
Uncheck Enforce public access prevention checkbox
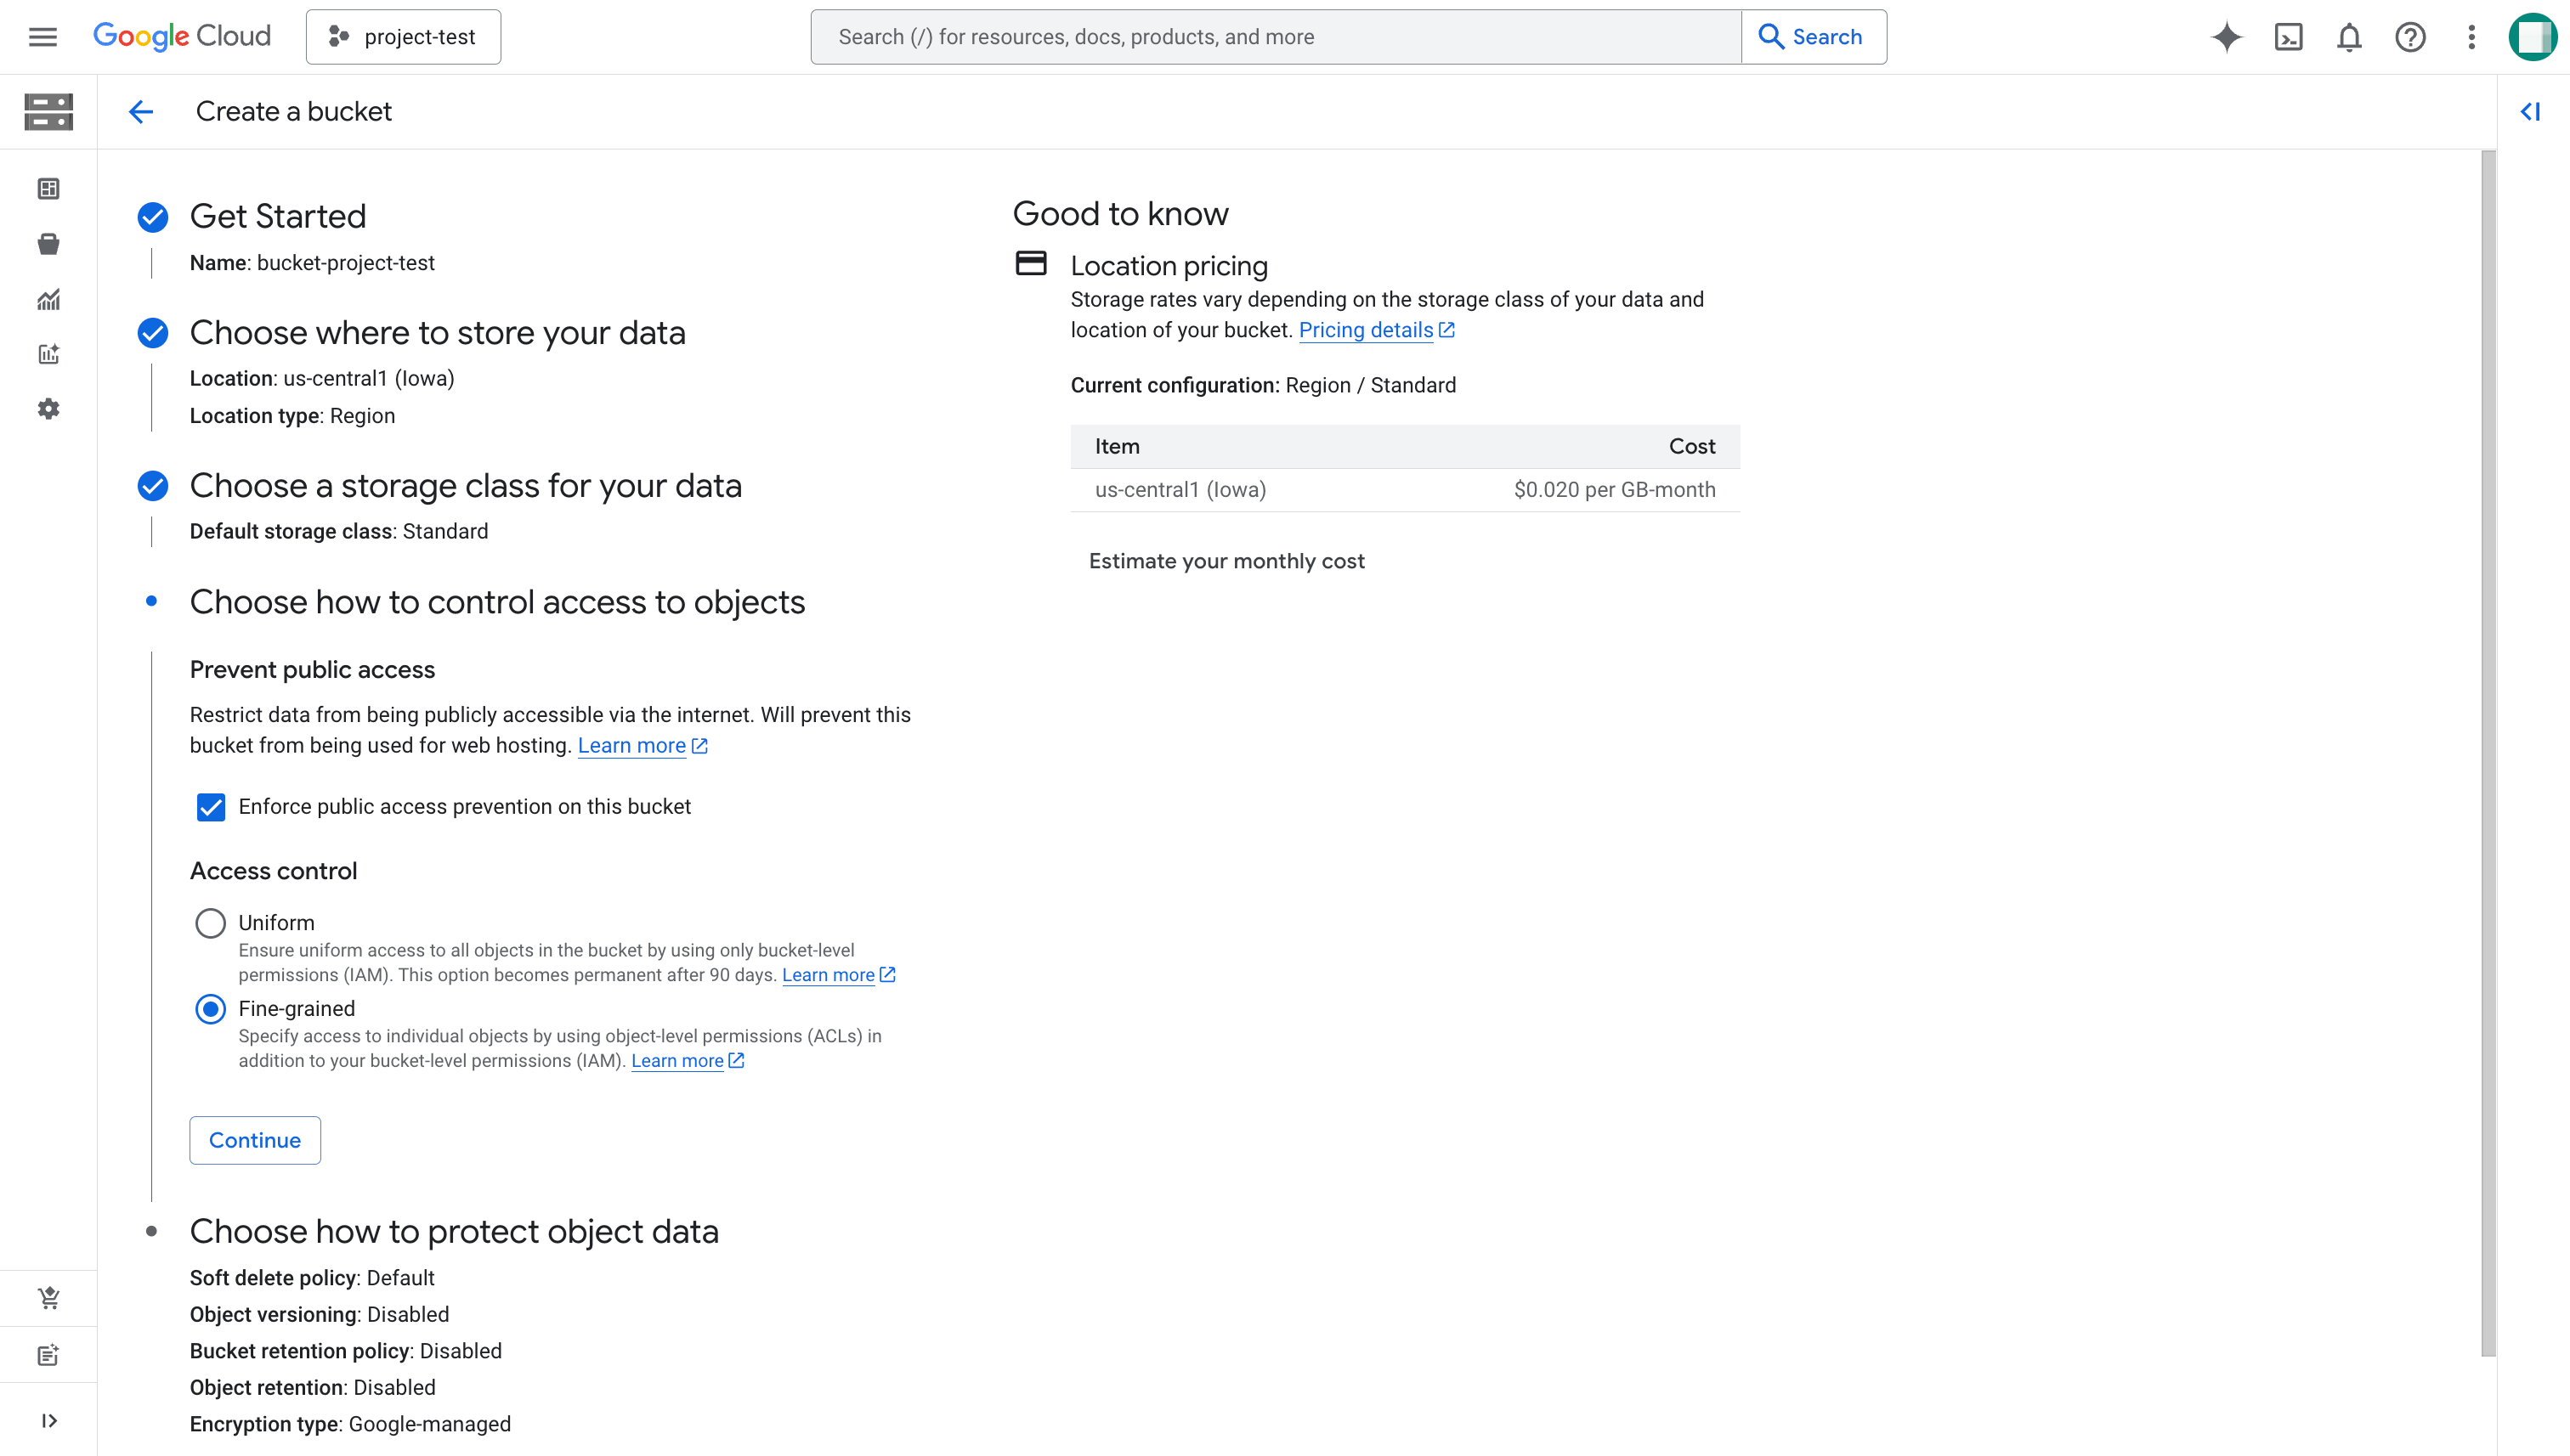pos(211,807)
